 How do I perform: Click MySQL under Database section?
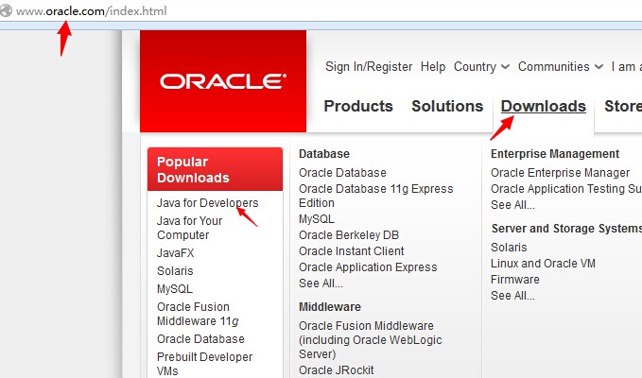[317, 219]
